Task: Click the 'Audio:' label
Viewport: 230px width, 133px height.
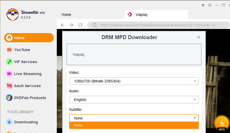Action: pyautogui.click(x=74, y=91)
